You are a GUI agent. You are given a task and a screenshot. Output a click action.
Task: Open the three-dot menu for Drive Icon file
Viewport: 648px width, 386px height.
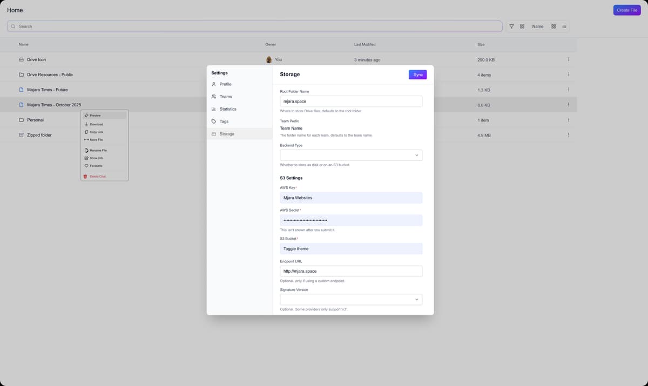(x=568, y=59)
